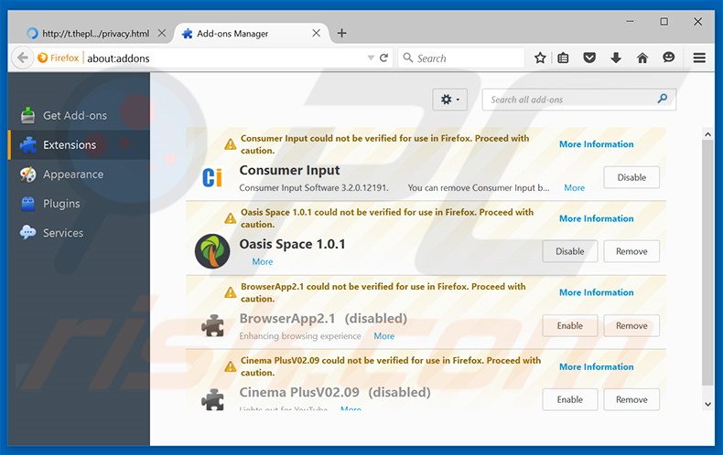Show More for Oasis Space 1.0.1
This screenshot has height=455, width=723.
pos(263,261)
